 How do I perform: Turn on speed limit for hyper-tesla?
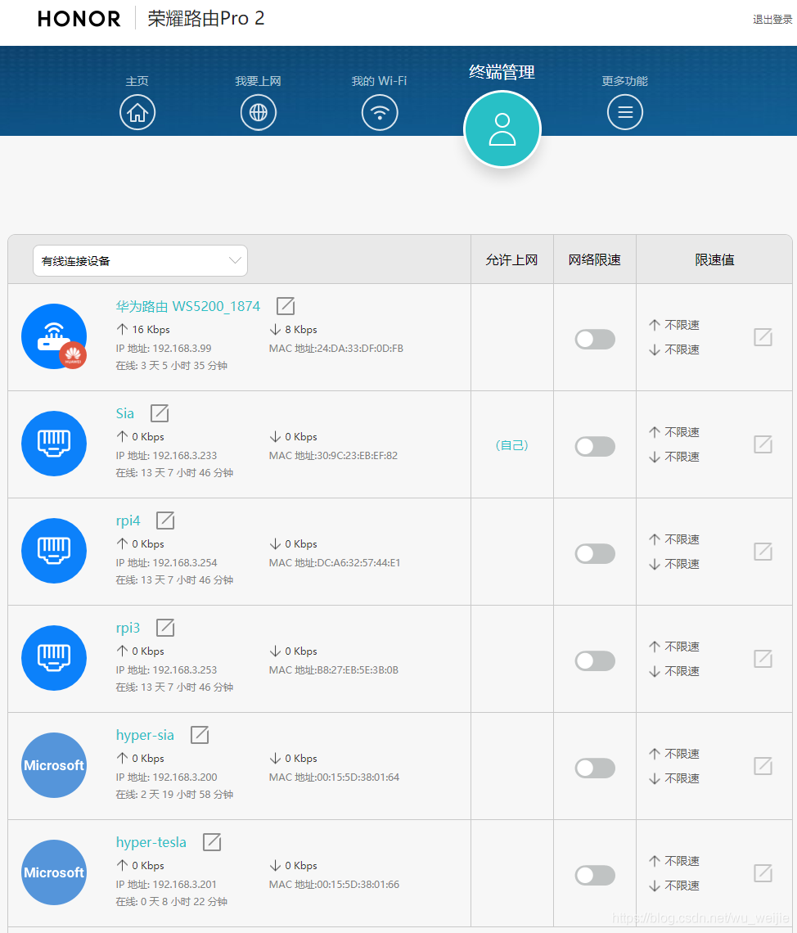point(595,875)
